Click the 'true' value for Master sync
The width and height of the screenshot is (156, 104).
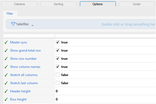64,42
